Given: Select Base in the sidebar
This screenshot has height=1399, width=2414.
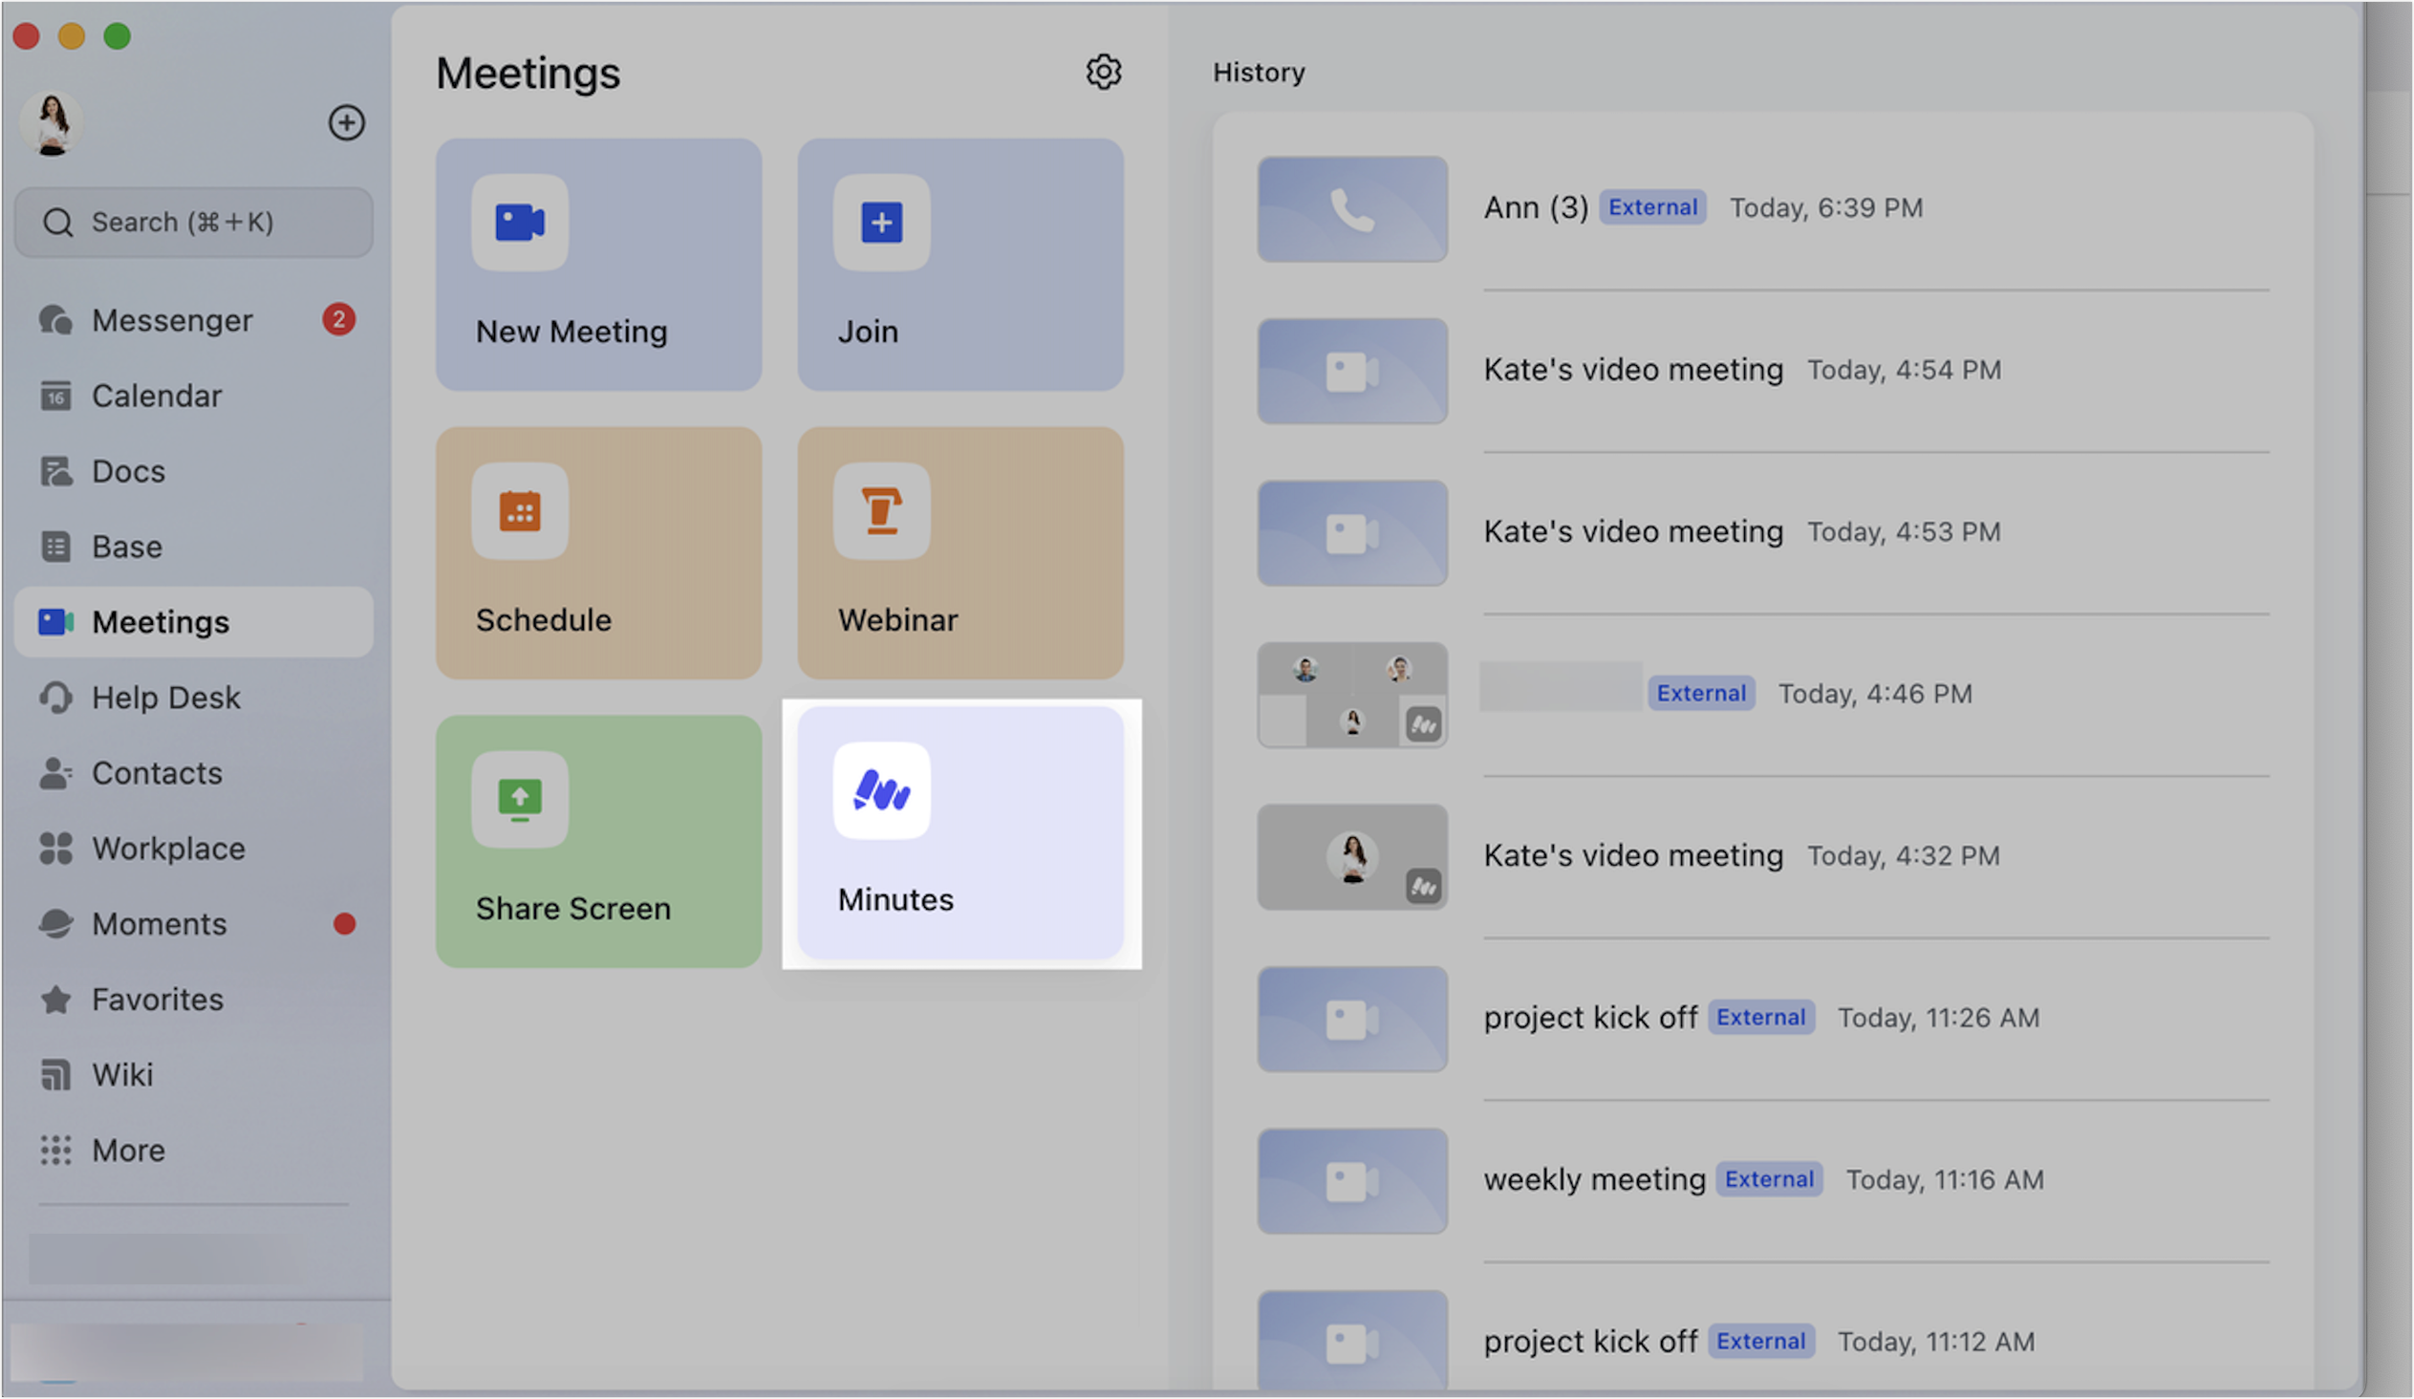Looking at the screenshot, I should pyautogui.click(x=193, y=547).
